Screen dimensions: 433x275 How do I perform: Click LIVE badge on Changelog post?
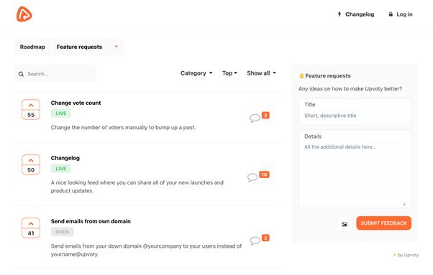61,168
